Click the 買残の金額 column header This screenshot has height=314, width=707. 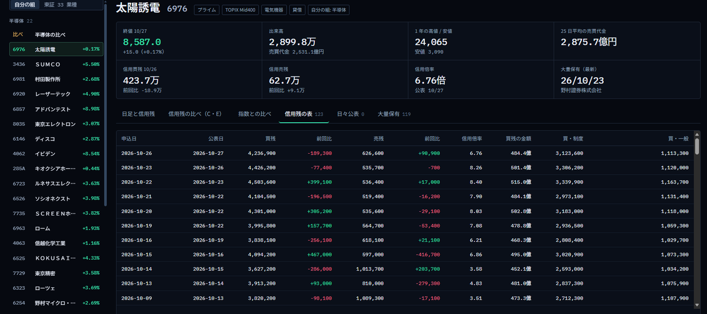[518, 138]
